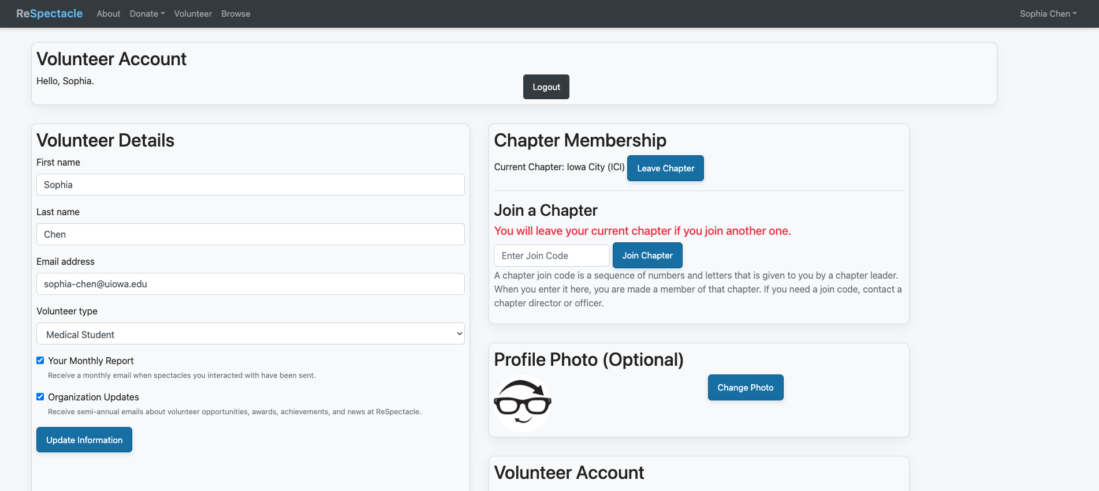
Task: Click the semi-annual emails description text
Action: (234, 412)
